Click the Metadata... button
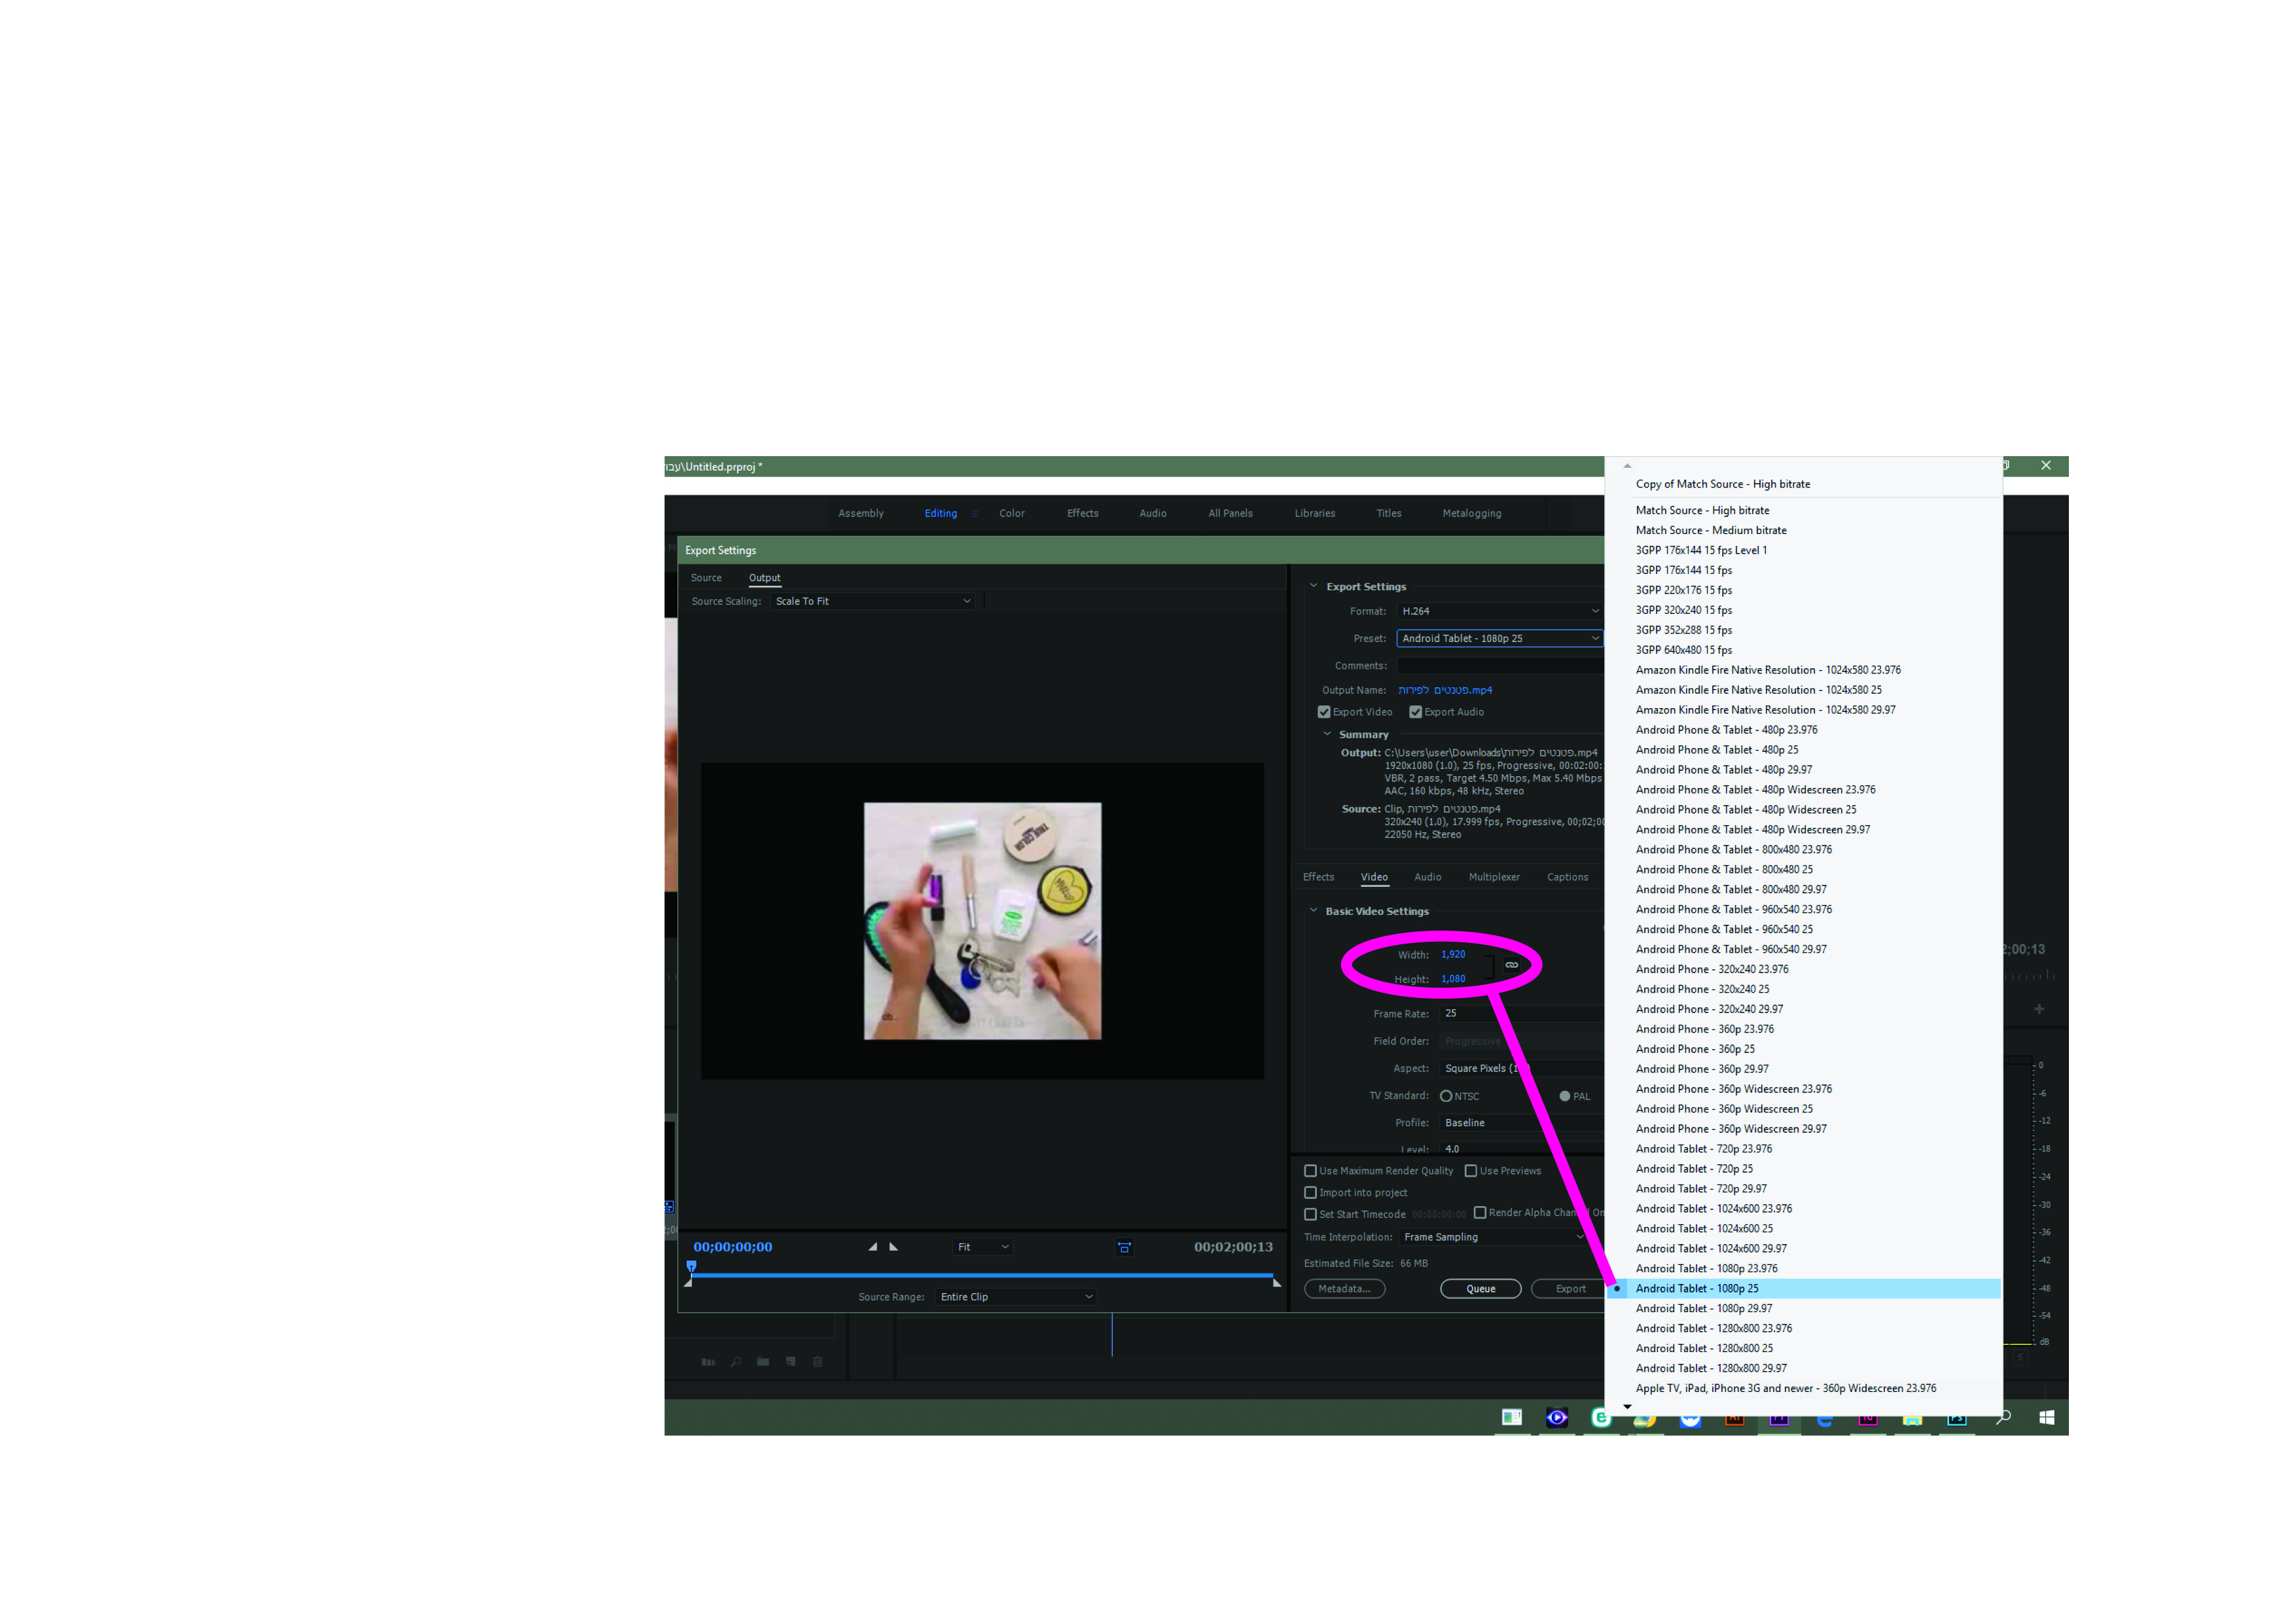Image resolution: width=2296 pixels, height=1623 pixels. pos(1344,1289)
